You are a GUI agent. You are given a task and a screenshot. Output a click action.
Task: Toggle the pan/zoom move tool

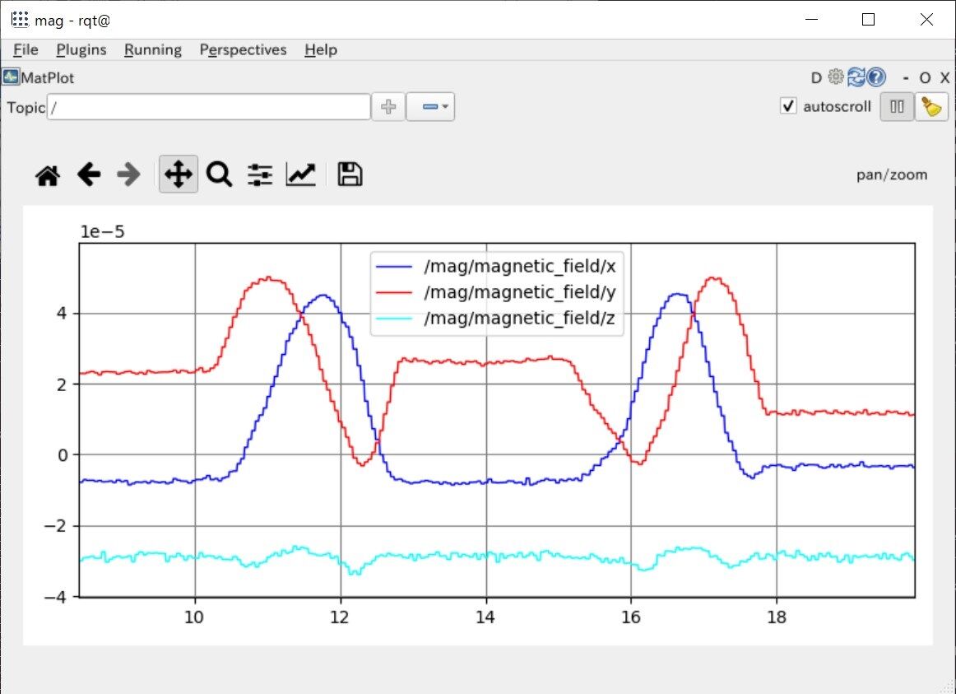[179, 175]
